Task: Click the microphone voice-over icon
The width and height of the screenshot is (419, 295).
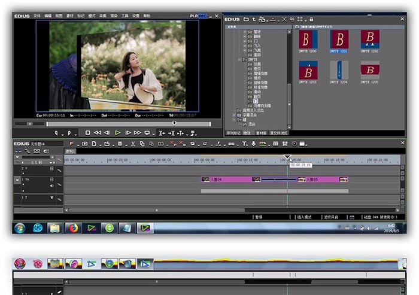Action: click(253, 144)
